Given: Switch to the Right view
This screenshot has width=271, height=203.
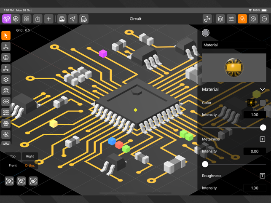Looking at the screenshot, I should [30, 156].
